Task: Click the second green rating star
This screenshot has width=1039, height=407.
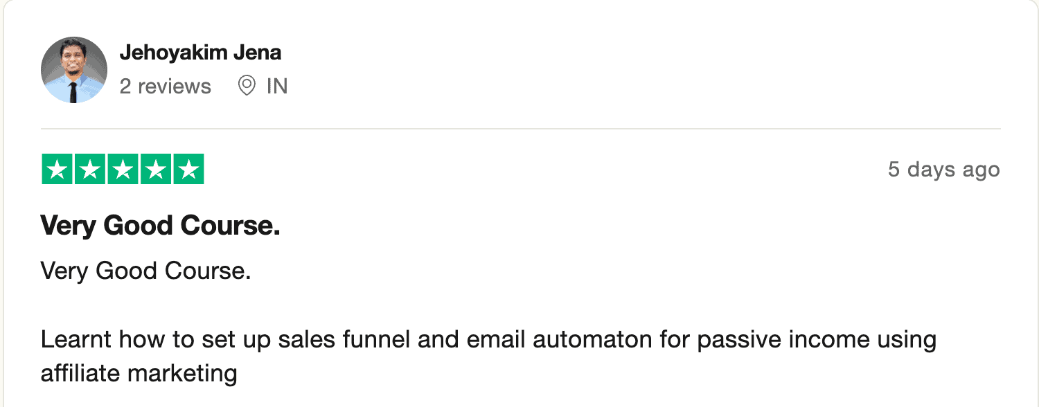Action: tap(90, 170)
